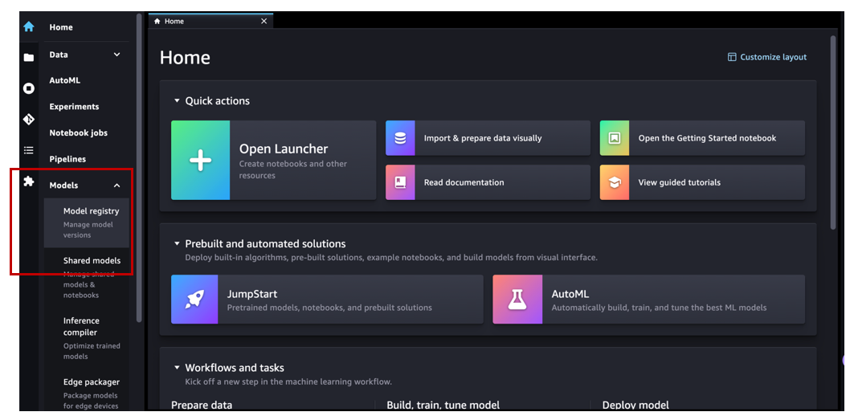850x416 pixels.
Task: Click the database icon for Import & prepare data
Action: 400,138
